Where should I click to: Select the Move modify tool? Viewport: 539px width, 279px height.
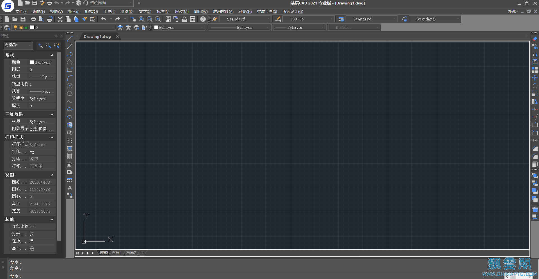535,78
